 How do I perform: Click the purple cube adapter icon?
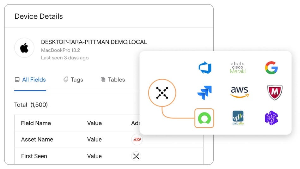coord(271,118)
